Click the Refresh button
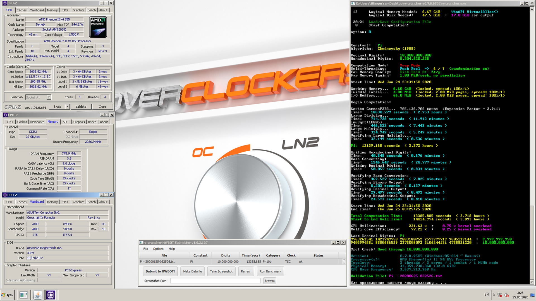The width and height of the screenshot is (536, 301). tap(246, 271)
